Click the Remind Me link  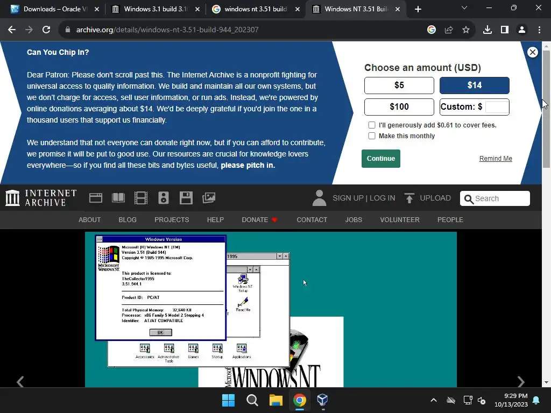[496, 159]
